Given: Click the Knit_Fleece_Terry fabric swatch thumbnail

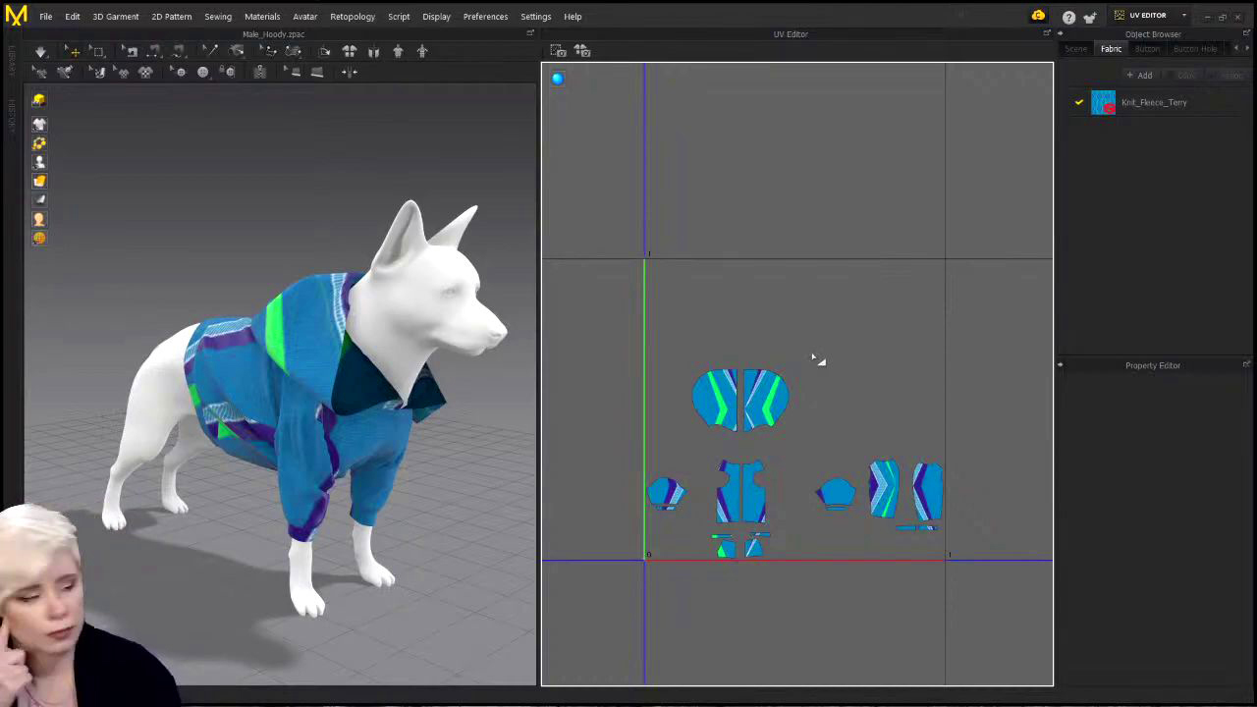Looking at the screenshot, I should 1103,103.
